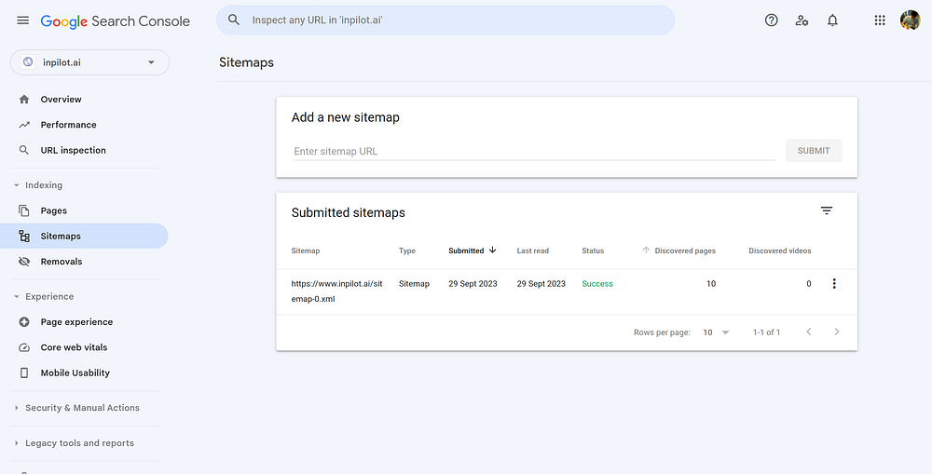Click the search magnifier icon
Viewport: 932px width, 474px height.
(234, 20)
